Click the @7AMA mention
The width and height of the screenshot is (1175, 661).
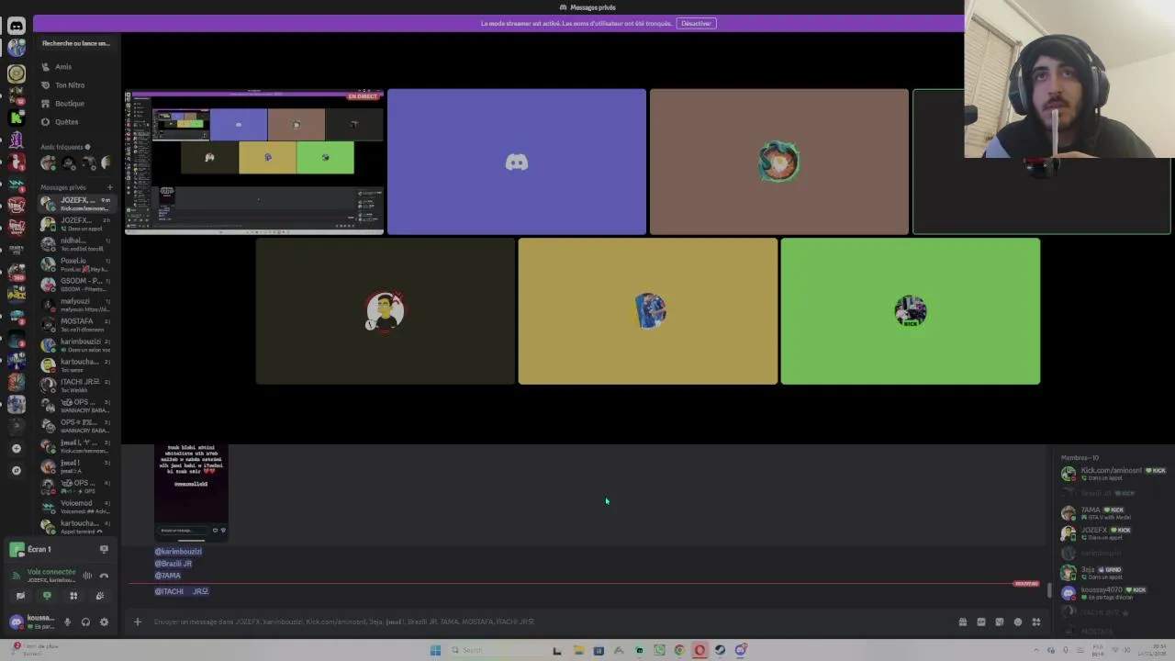pos(167,576)
